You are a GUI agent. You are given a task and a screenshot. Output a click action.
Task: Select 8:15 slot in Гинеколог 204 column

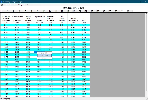[x=6, y=25]
